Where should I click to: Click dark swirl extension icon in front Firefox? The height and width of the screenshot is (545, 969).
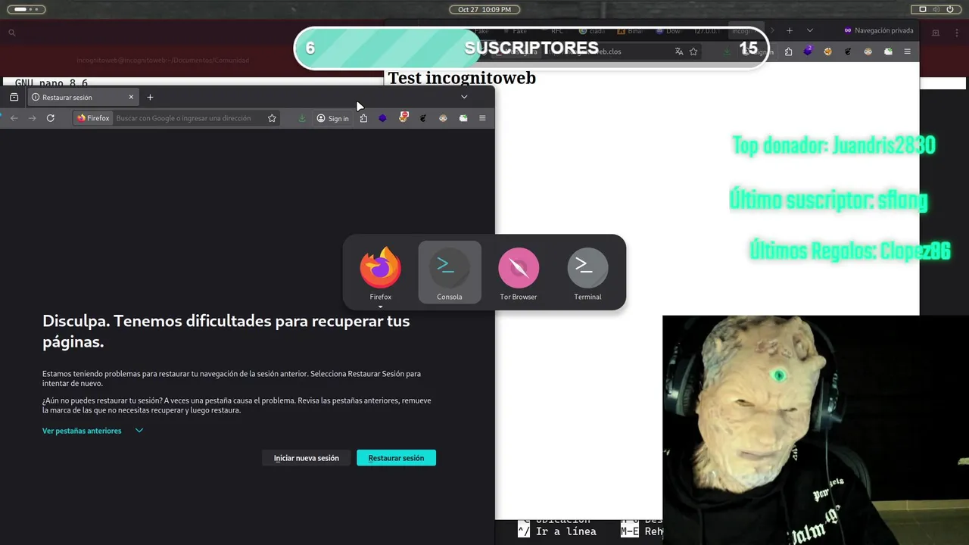(423, 118)
